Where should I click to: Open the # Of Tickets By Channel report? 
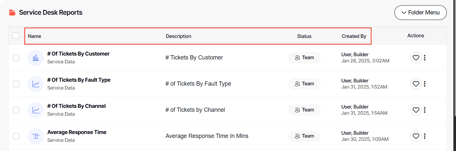[76, 106]
